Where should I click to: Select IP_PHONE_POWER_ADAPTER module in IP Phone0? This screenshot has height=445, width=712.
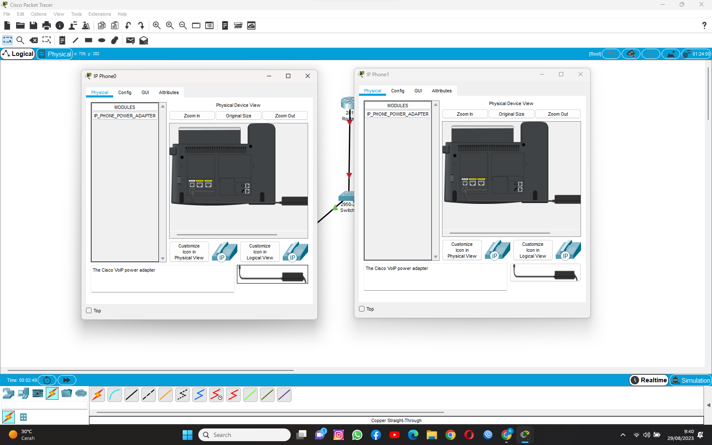[x=125, y=116]
